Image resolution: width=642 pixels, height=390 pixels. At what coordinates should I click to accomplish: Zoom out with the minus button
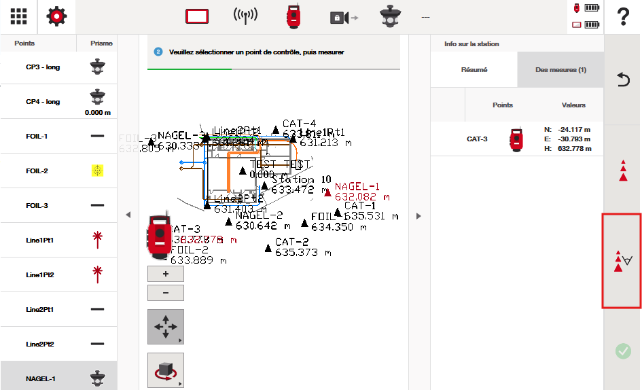pyautogui.click(x=165, y=293)
